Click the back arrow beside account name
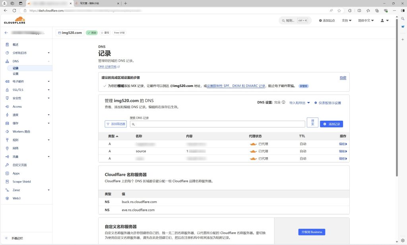407x245 pixels. (6, 33)
